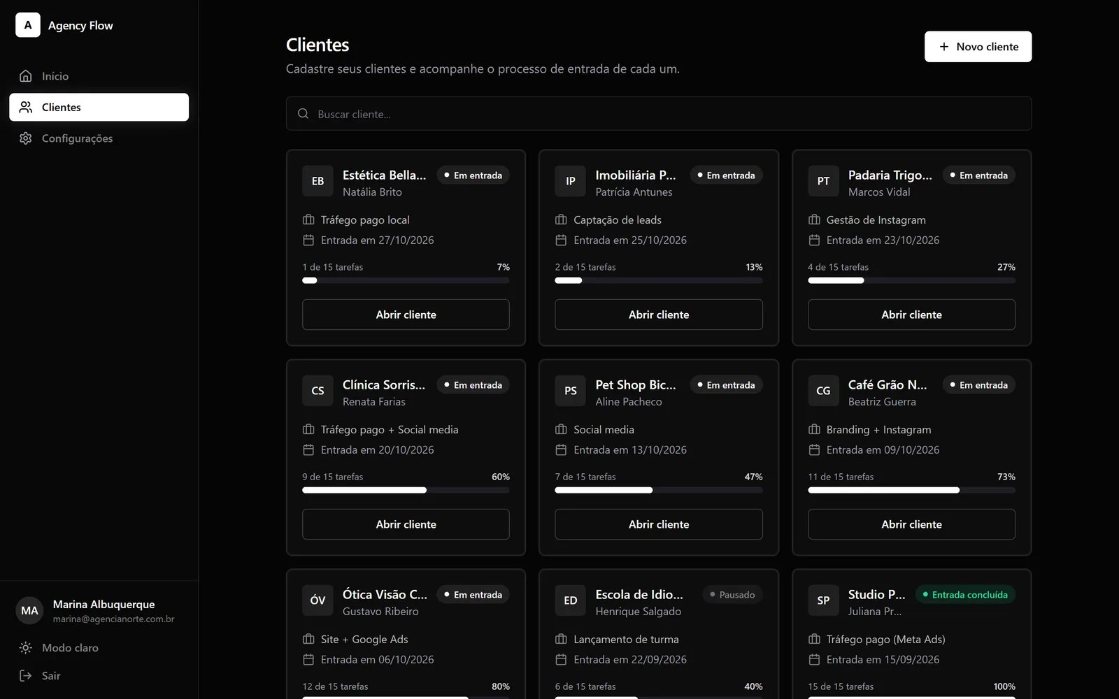Click the CS avatar of Clínica Sorris
This screenshot has width=1119, height=699.
(x=318, y=391)
